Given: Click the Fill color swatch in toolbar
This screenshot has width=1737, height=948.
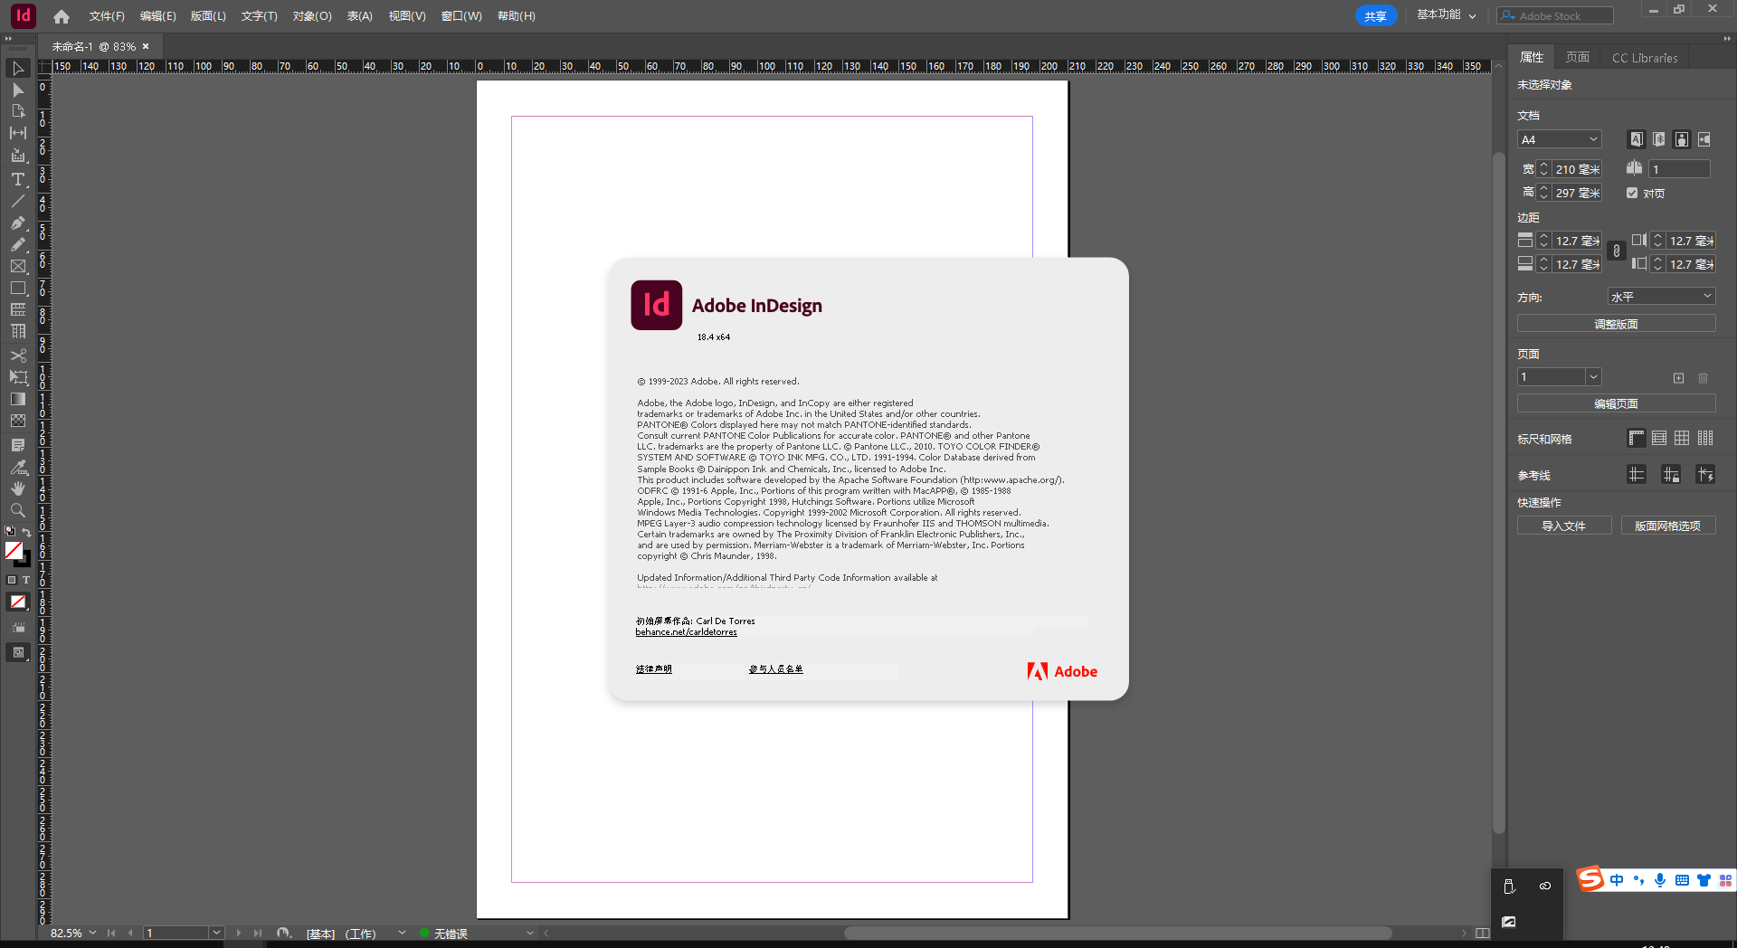Looking at the screenshot, I should (14, 551).
